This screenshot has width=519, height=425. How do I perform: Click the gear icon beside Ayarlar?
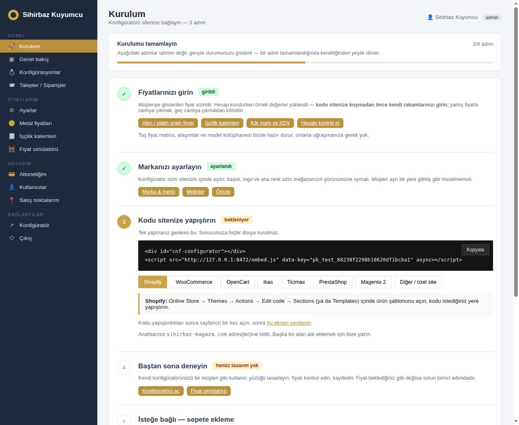click(x=12, y=110)
